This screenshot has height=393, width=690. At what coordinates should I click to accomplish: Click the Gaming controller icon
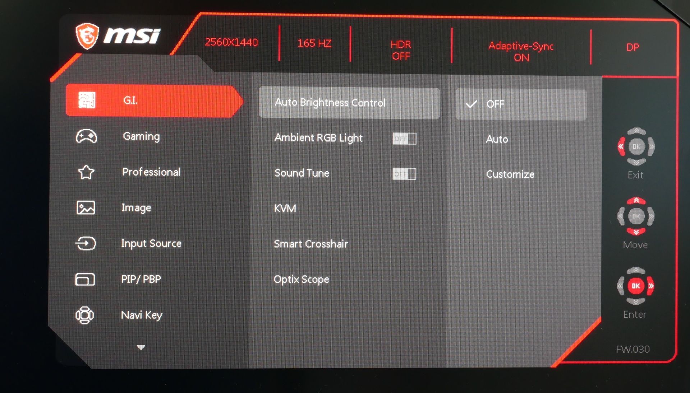tap(86, 136)
